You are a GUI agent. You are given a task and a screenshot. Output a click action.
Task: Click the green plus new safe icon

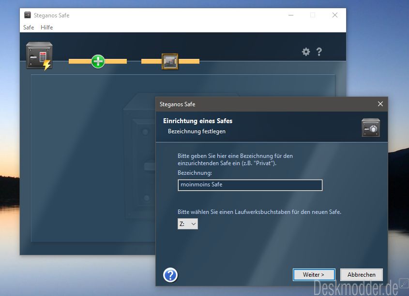pos(98,61)
